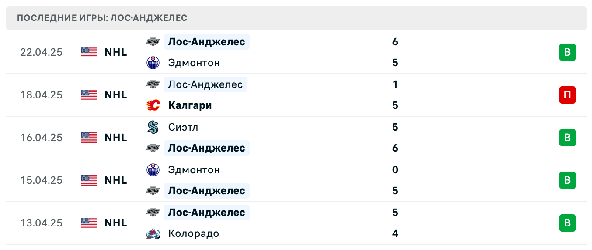
Task: Click the Edmonton Oilers logo in the 22.04.25 game
Action: pos(153,63)
